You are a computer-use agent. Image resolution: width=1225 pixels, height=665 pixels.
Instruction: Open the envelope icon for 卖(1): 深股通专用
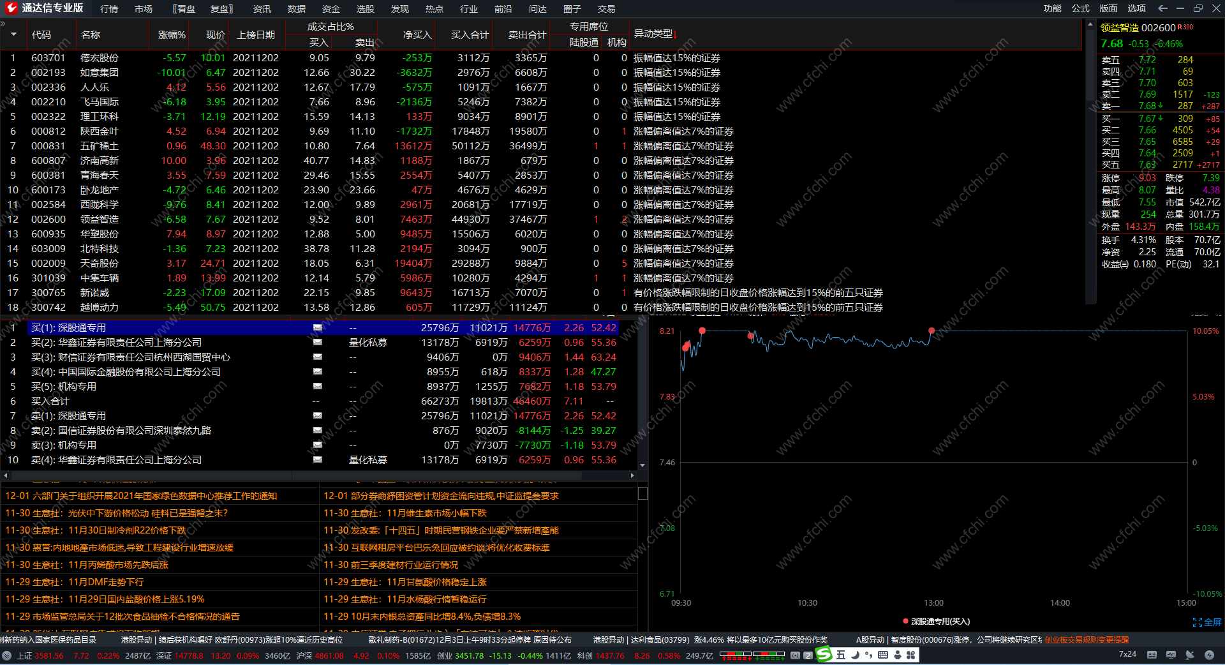(317, 415)
